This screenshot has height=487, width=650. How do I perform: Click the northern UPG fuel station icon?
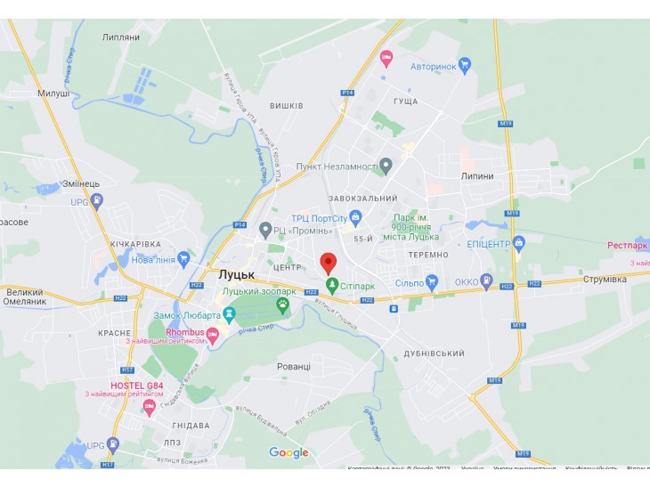coord(96,202)
